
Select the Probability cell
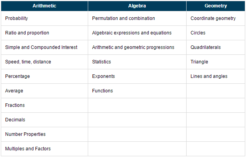pyautogui.click(x=44, y=18)
